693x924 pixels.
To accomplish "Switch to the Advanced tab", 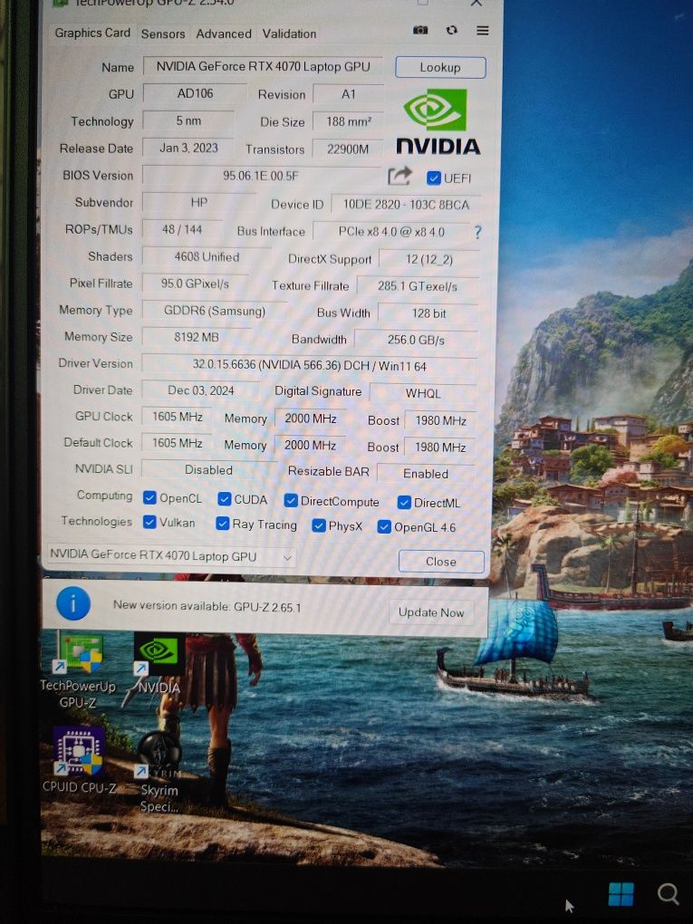I will pyautogui.click(x=224, y=34).
